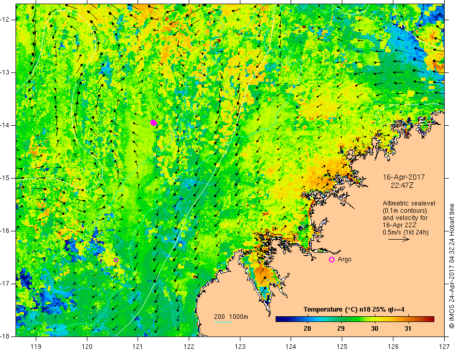Click the temperature color bar at 31
The image size is (455, 352).
pyautogui.click(x=408, y=319)
